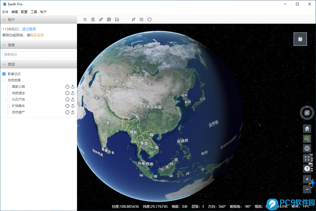
Task: Select the hatched area tool
Action: 109,19
